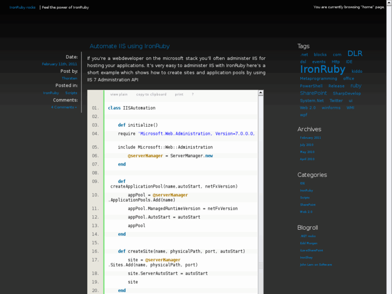Click the '4 Comments' link
The image size is (392, 294).
tap(64, 107)
